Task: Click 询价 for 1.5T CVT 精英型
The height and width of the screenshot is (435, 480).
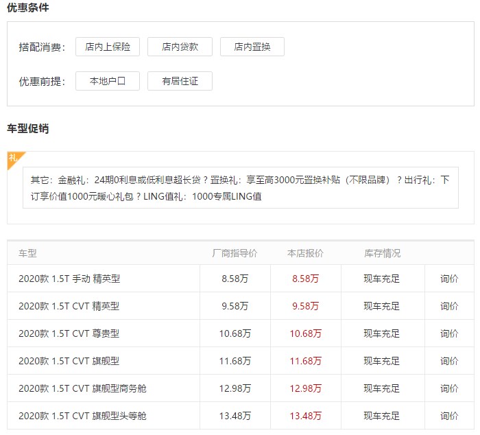Action: (449, 306)
